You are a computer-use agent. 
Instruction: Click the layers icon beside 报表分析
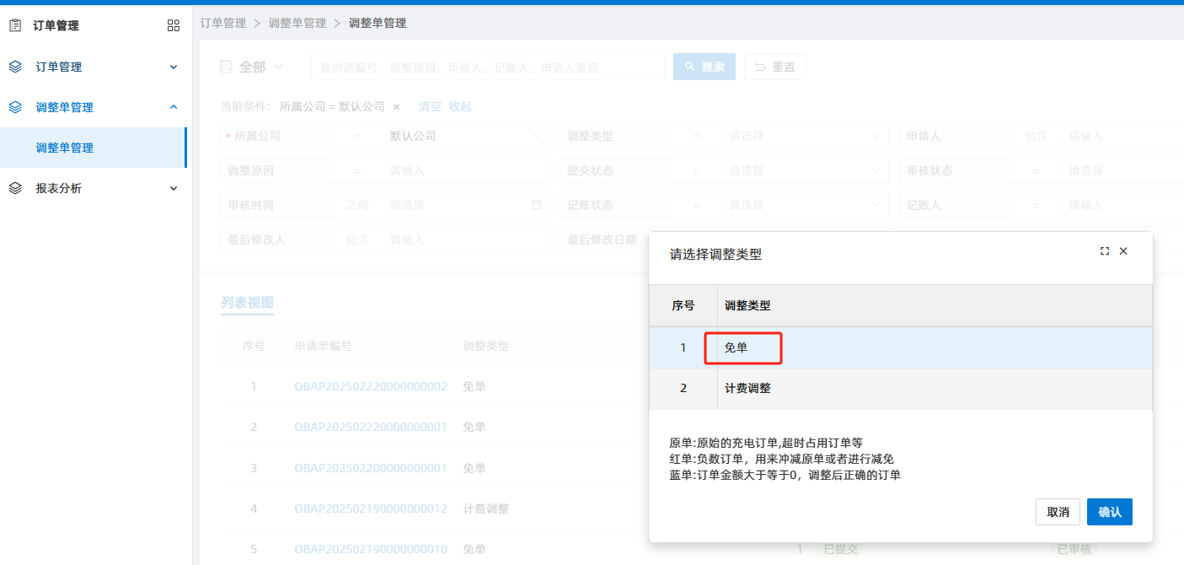[x=15, y=188]
